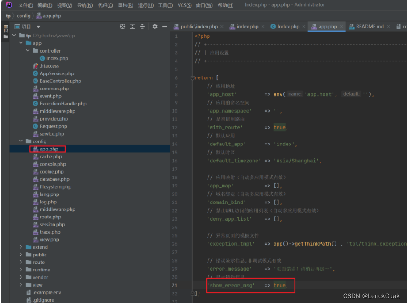Select provider.php in project tree

click(x=50, y=118)
